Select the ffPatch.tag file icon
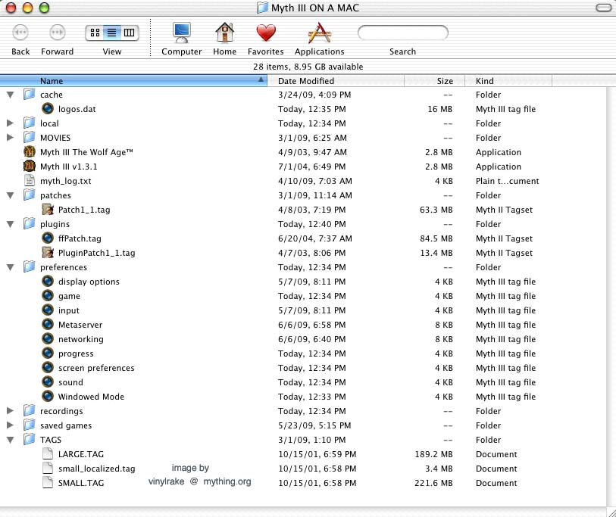The width and height of the screenshot is (616, 517). [48, 238]
